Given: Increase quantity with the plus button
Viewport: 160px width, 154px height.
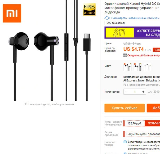Looking at the screenshot, I should [143, 92].
